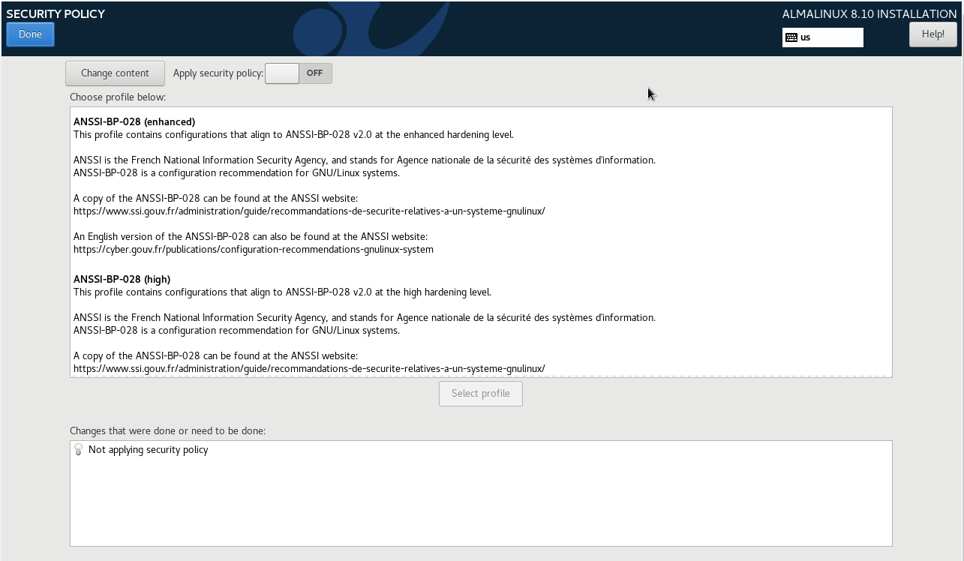Toggle the Apply security policy switch
This screenshot has height=561, width=964.
click(298, 73)
